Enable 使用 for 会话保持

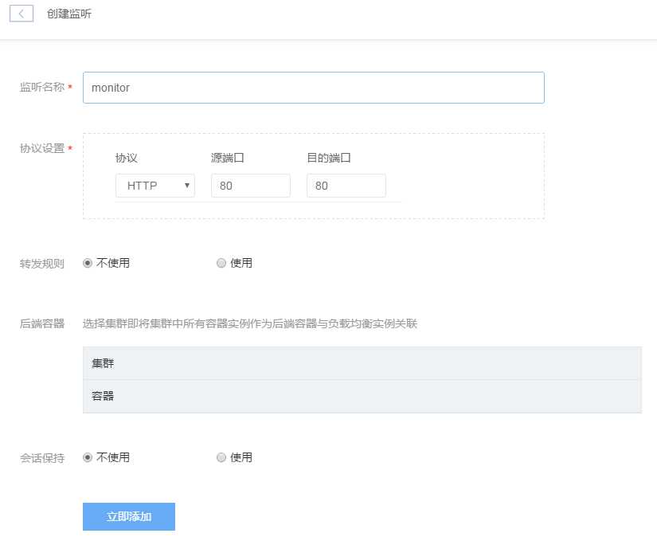pyautogui.click(x=221, y=457)
